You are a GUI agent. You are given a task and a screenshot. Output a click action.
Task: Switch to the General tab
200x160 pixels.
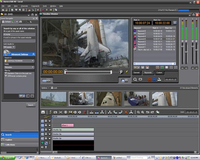(137, 72)
